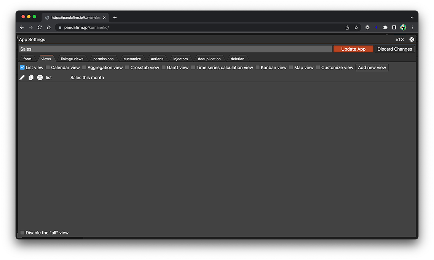434x260 pixels.
Task: Expand the tab search chevron
Action: tap(412, 18)
